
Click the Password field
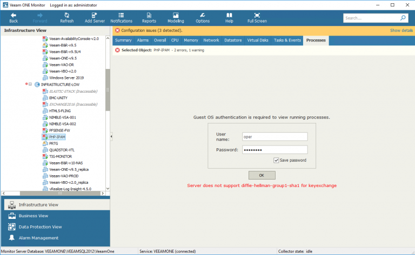275,150
